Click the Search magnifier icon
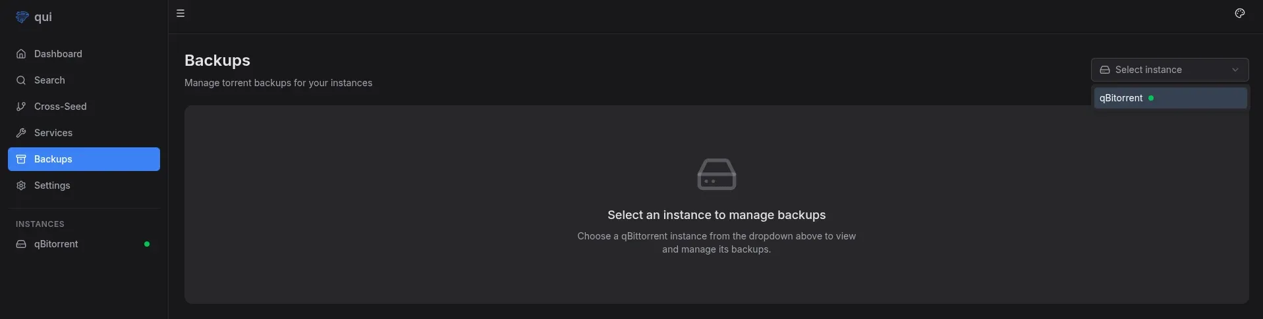Viewport: 1263px width, 319px height. [21, 80]
